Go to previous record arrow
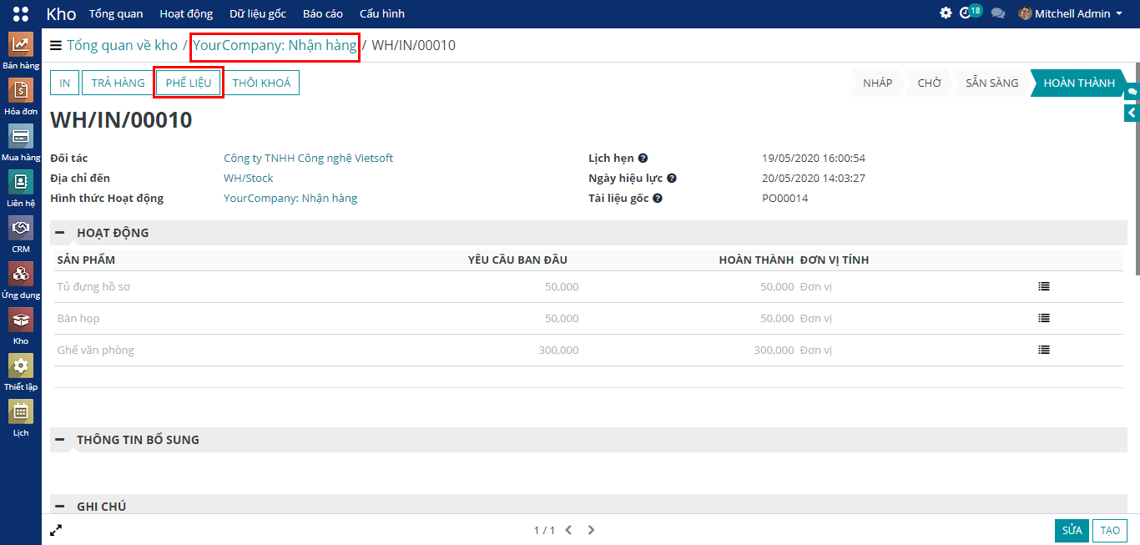 tap(568, 530)
